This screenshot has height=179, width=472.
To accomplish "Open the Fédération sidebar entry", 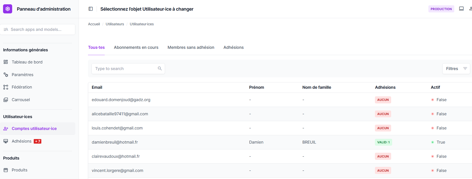I will pyautogui.click(x=22, y=87).
